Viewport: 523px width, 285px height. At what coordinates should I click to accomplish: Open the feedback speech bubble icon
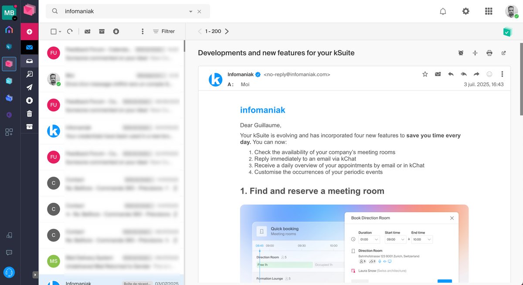point(9,252)
